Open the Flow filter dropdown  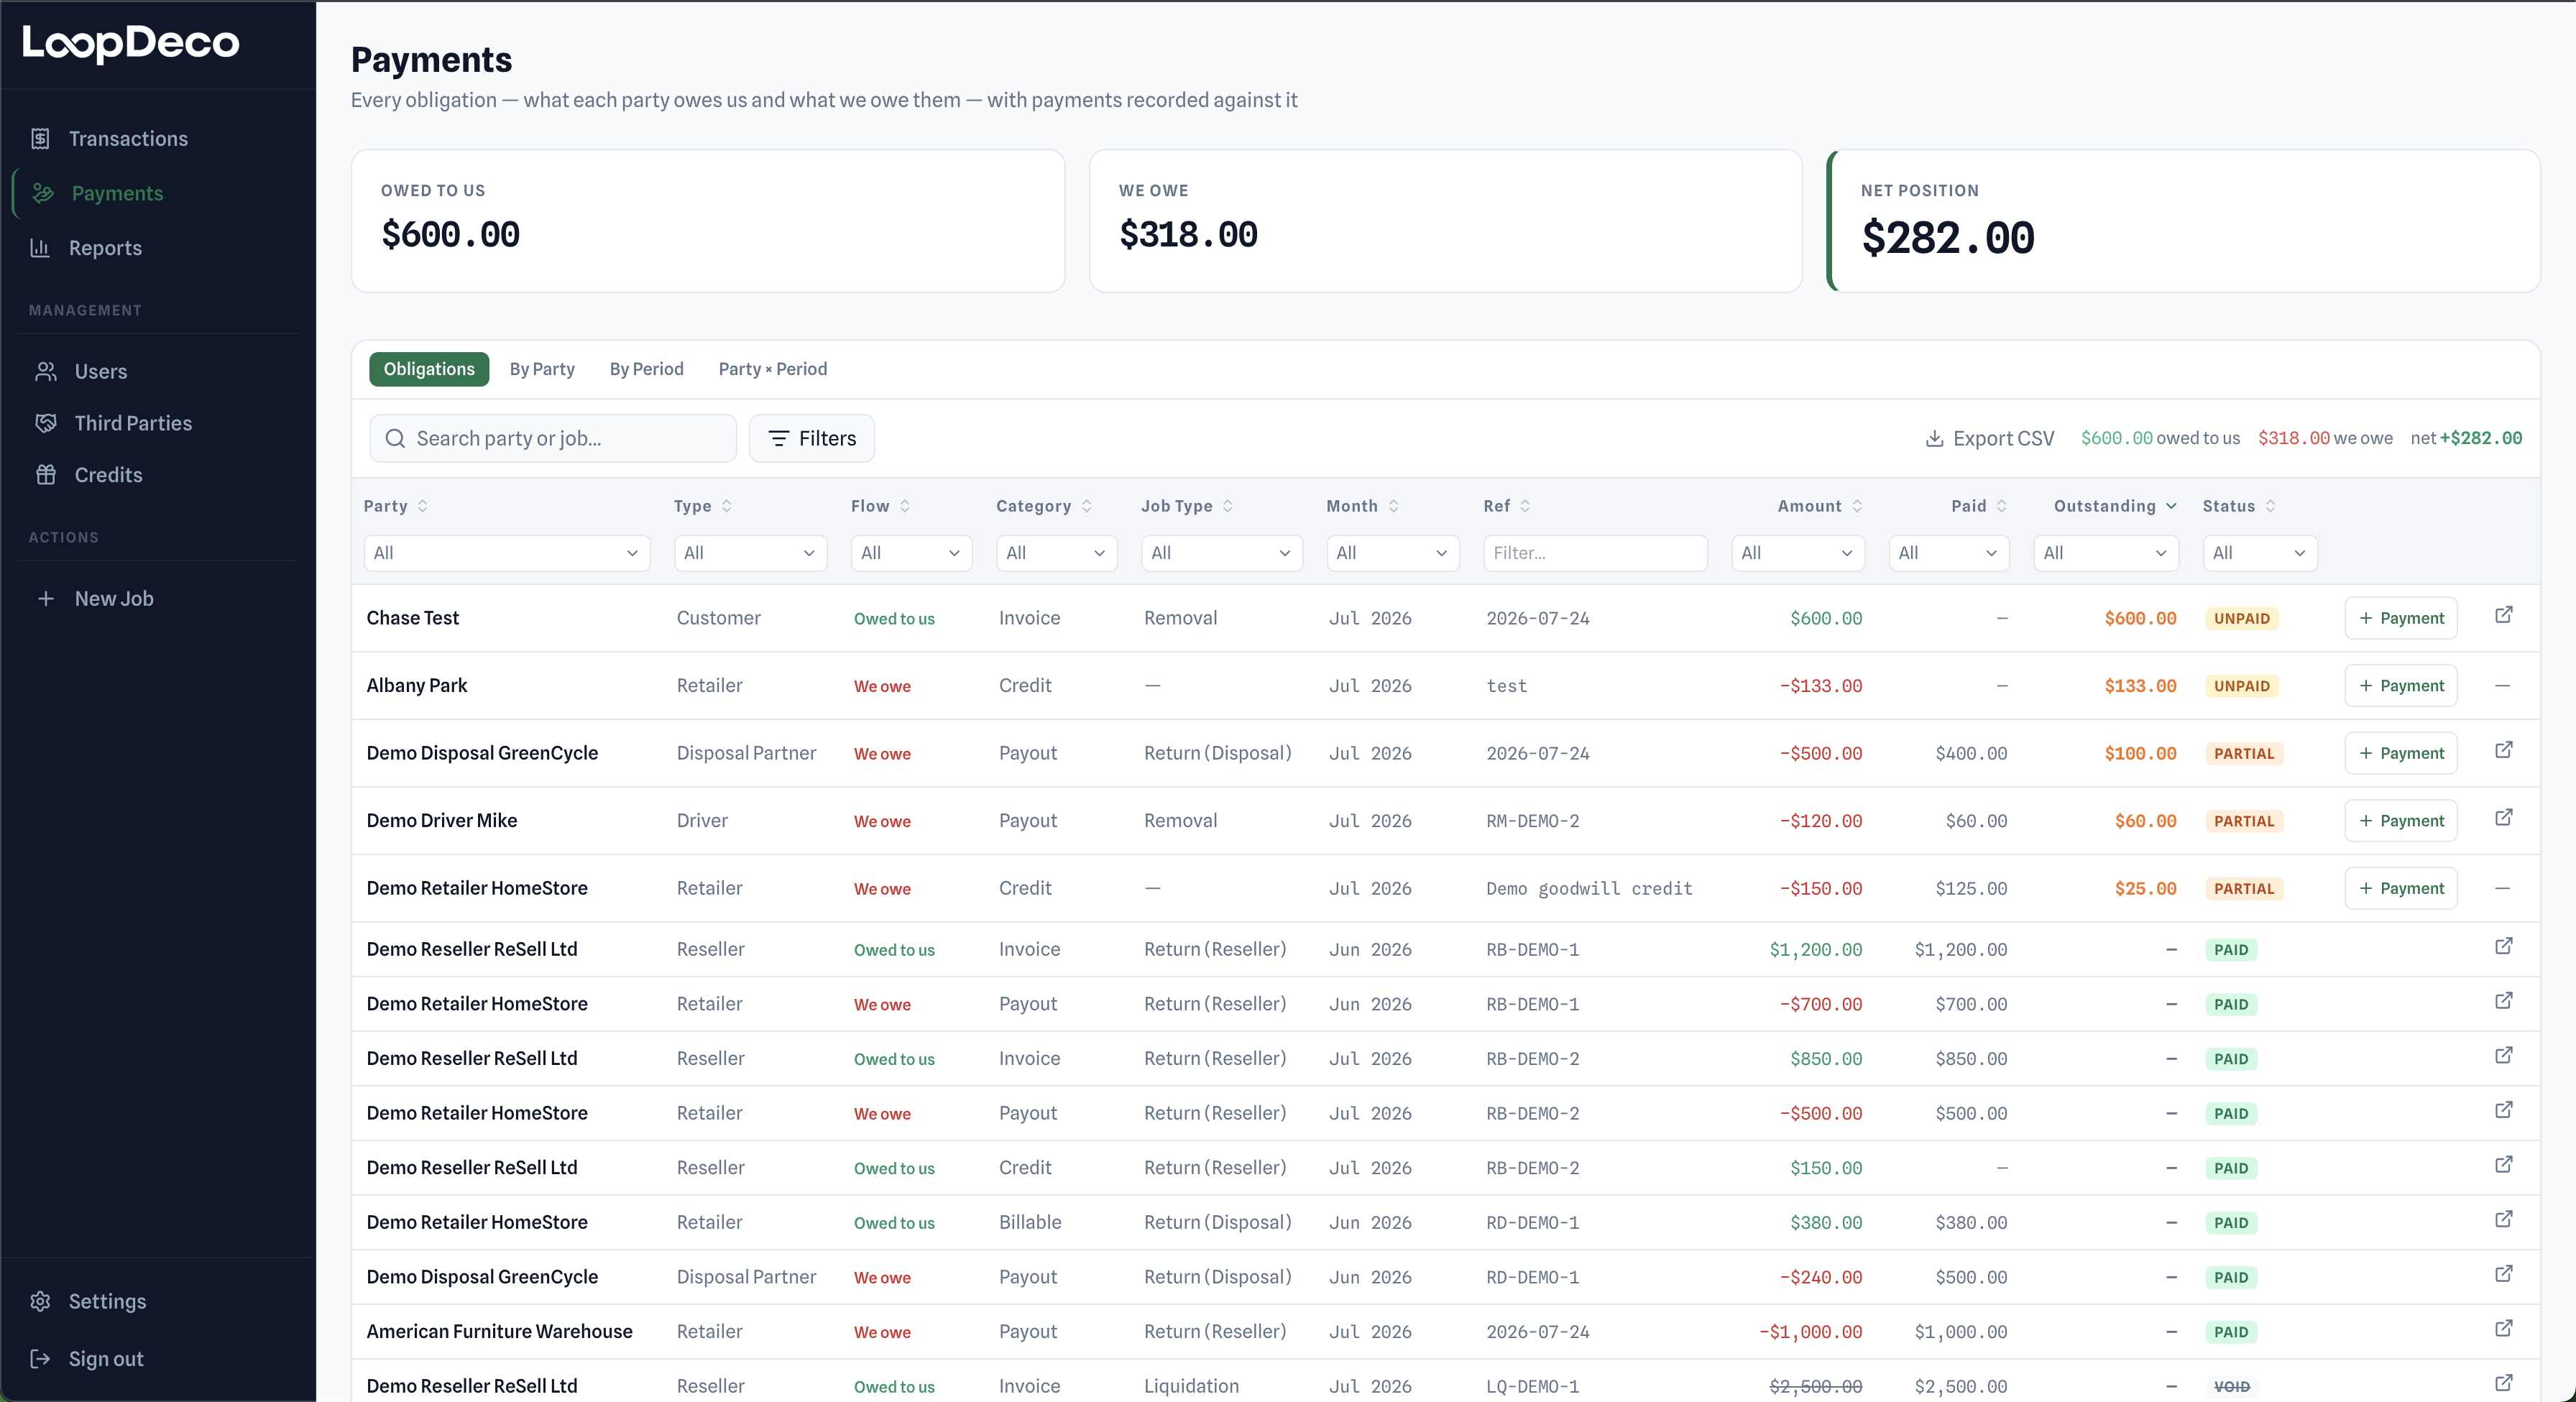point(911,553)
